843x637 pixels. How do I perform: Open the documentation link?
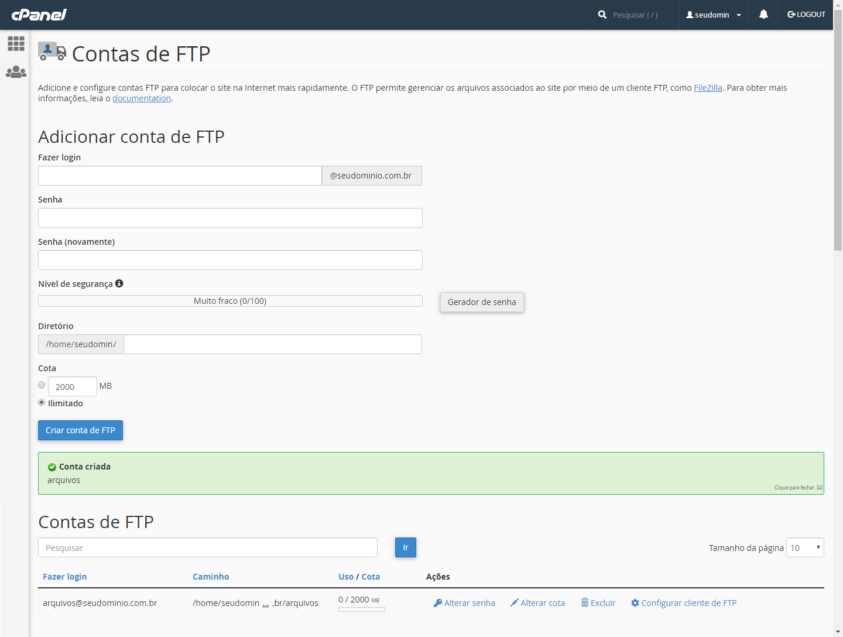(x=142, y=98)
